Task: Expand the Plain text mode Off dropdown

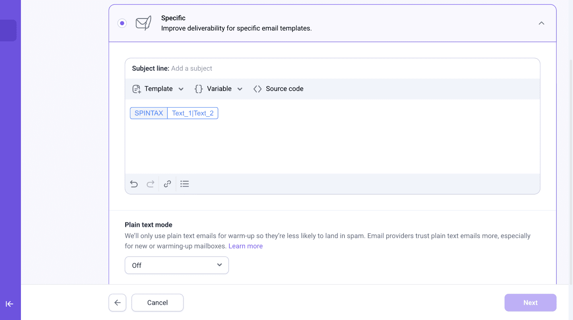Action: [x=177, y=265]
